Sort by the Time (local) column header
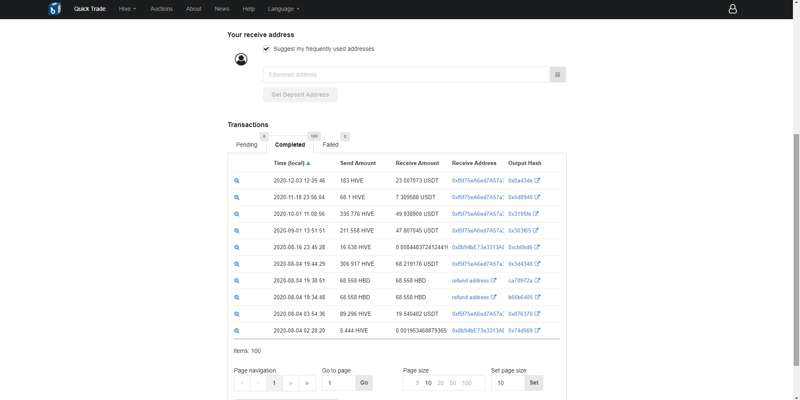Image resolution: width=800 pixels, height=400 pixels. [x=292, y=163]
